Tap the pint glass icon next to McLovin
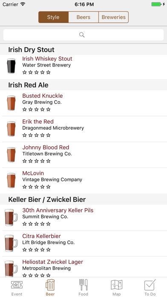This screenshot has width=167, height=297. [x=11, y=181]
